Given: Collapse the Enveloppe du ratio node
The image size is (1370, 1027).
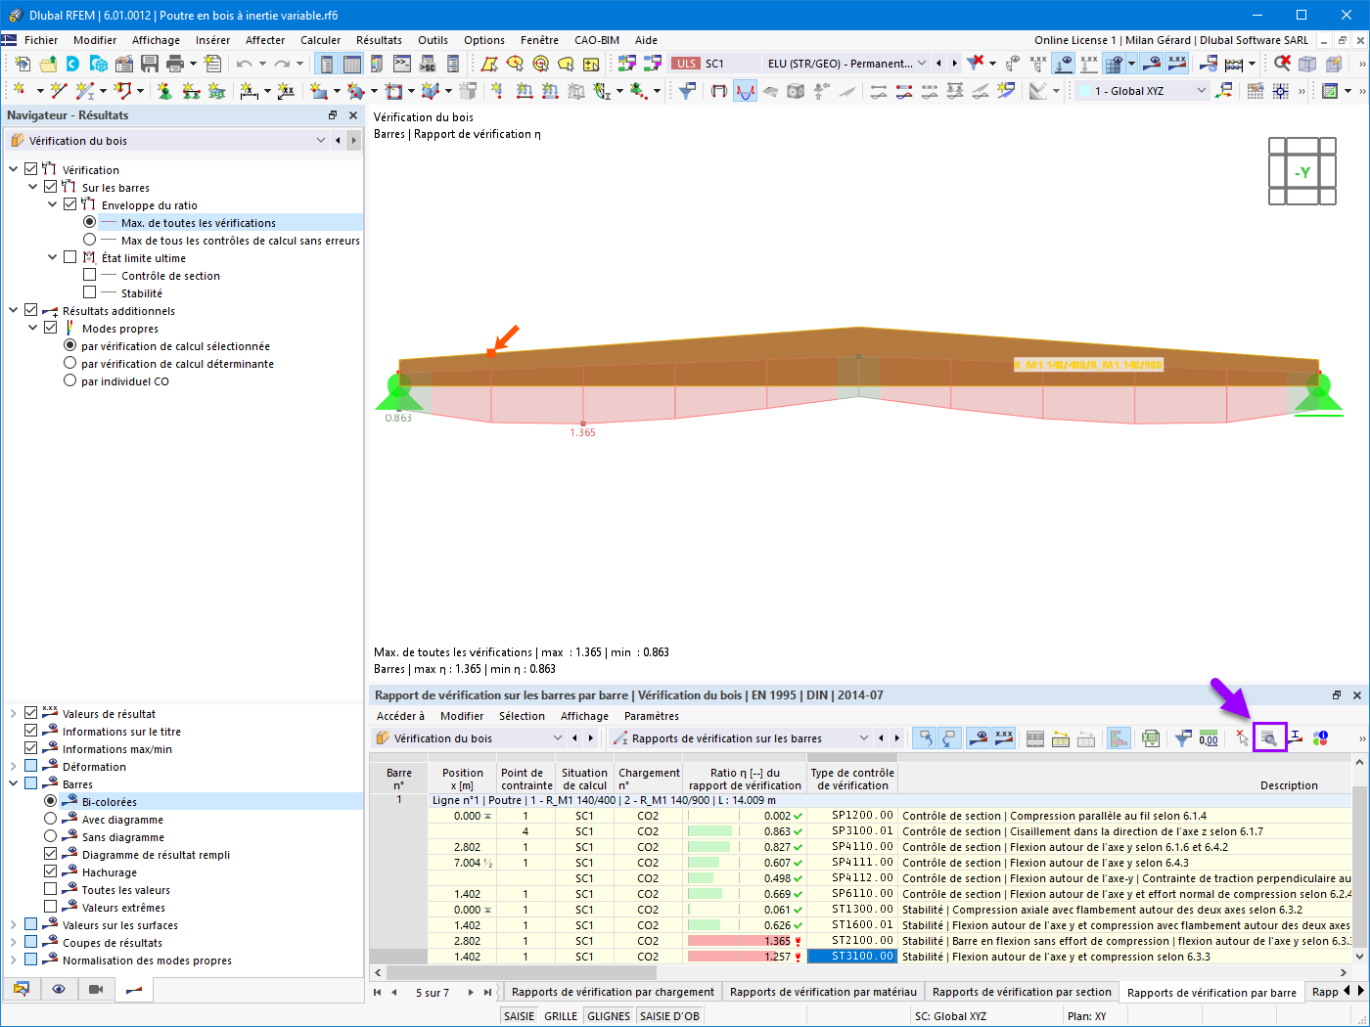Looking at the screenshot, I should pos(52,204).
